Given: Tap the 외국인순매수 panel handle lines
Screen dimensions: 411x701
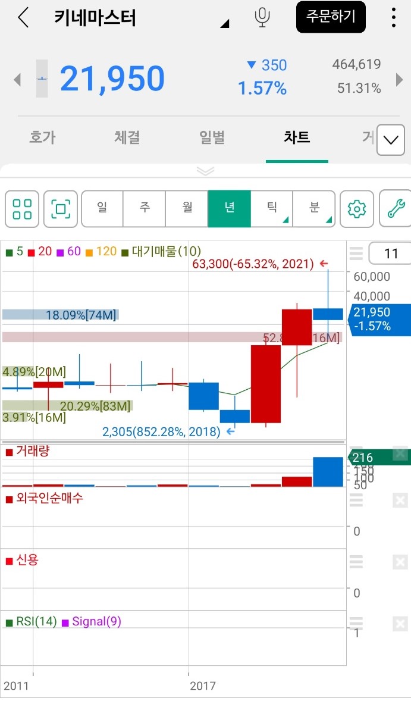Looking at the screenshot, I should tap(356, 500).
